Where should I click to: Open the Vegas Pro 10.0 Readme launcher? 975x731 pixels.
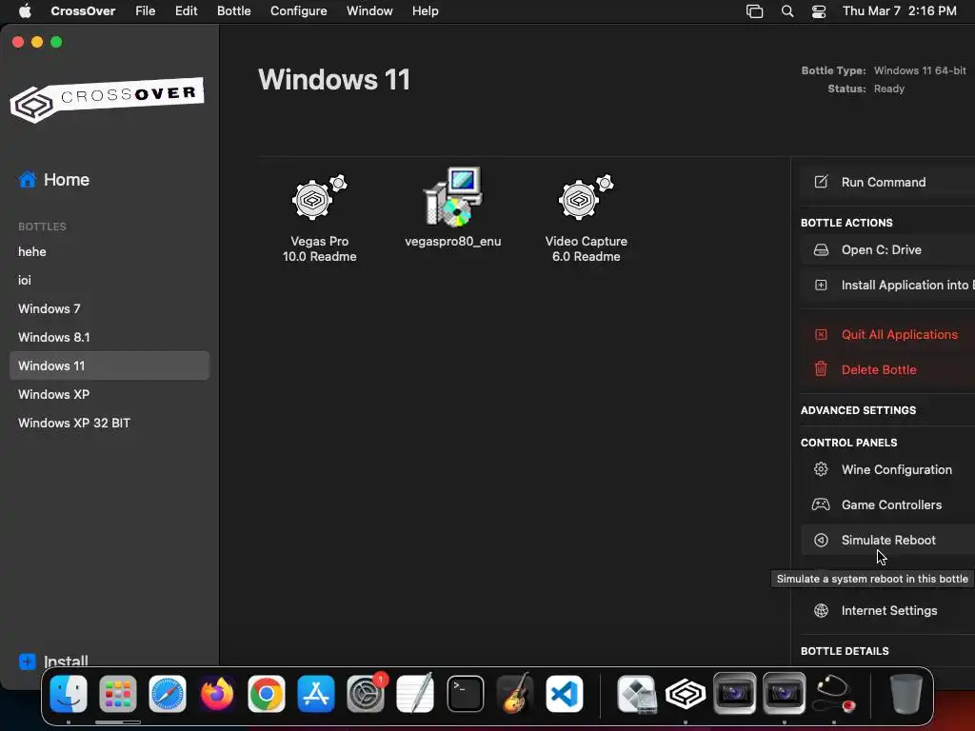click(x=319, y=218)
